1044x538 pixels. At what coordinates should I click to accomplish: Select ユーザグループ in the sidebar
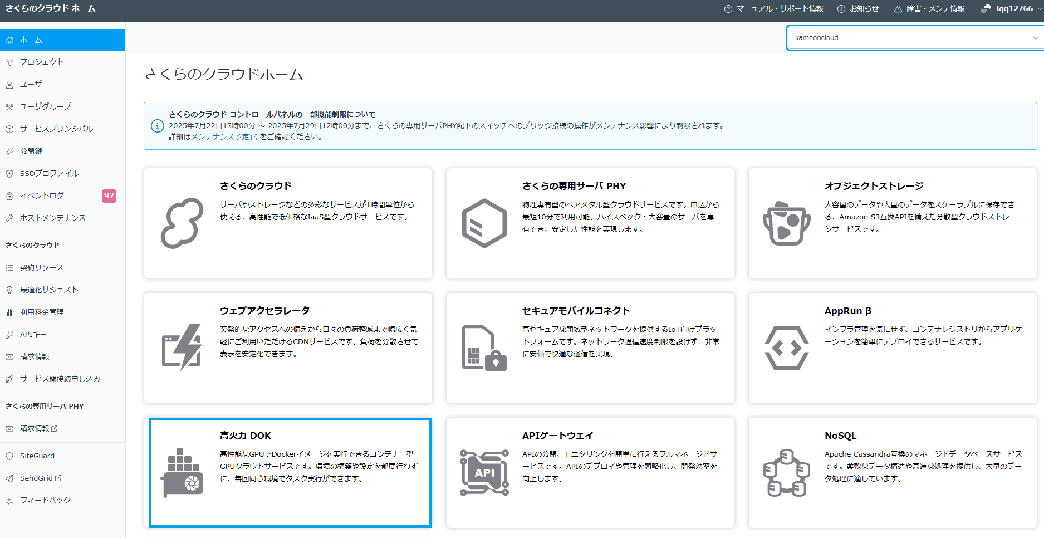coord(62,107)
